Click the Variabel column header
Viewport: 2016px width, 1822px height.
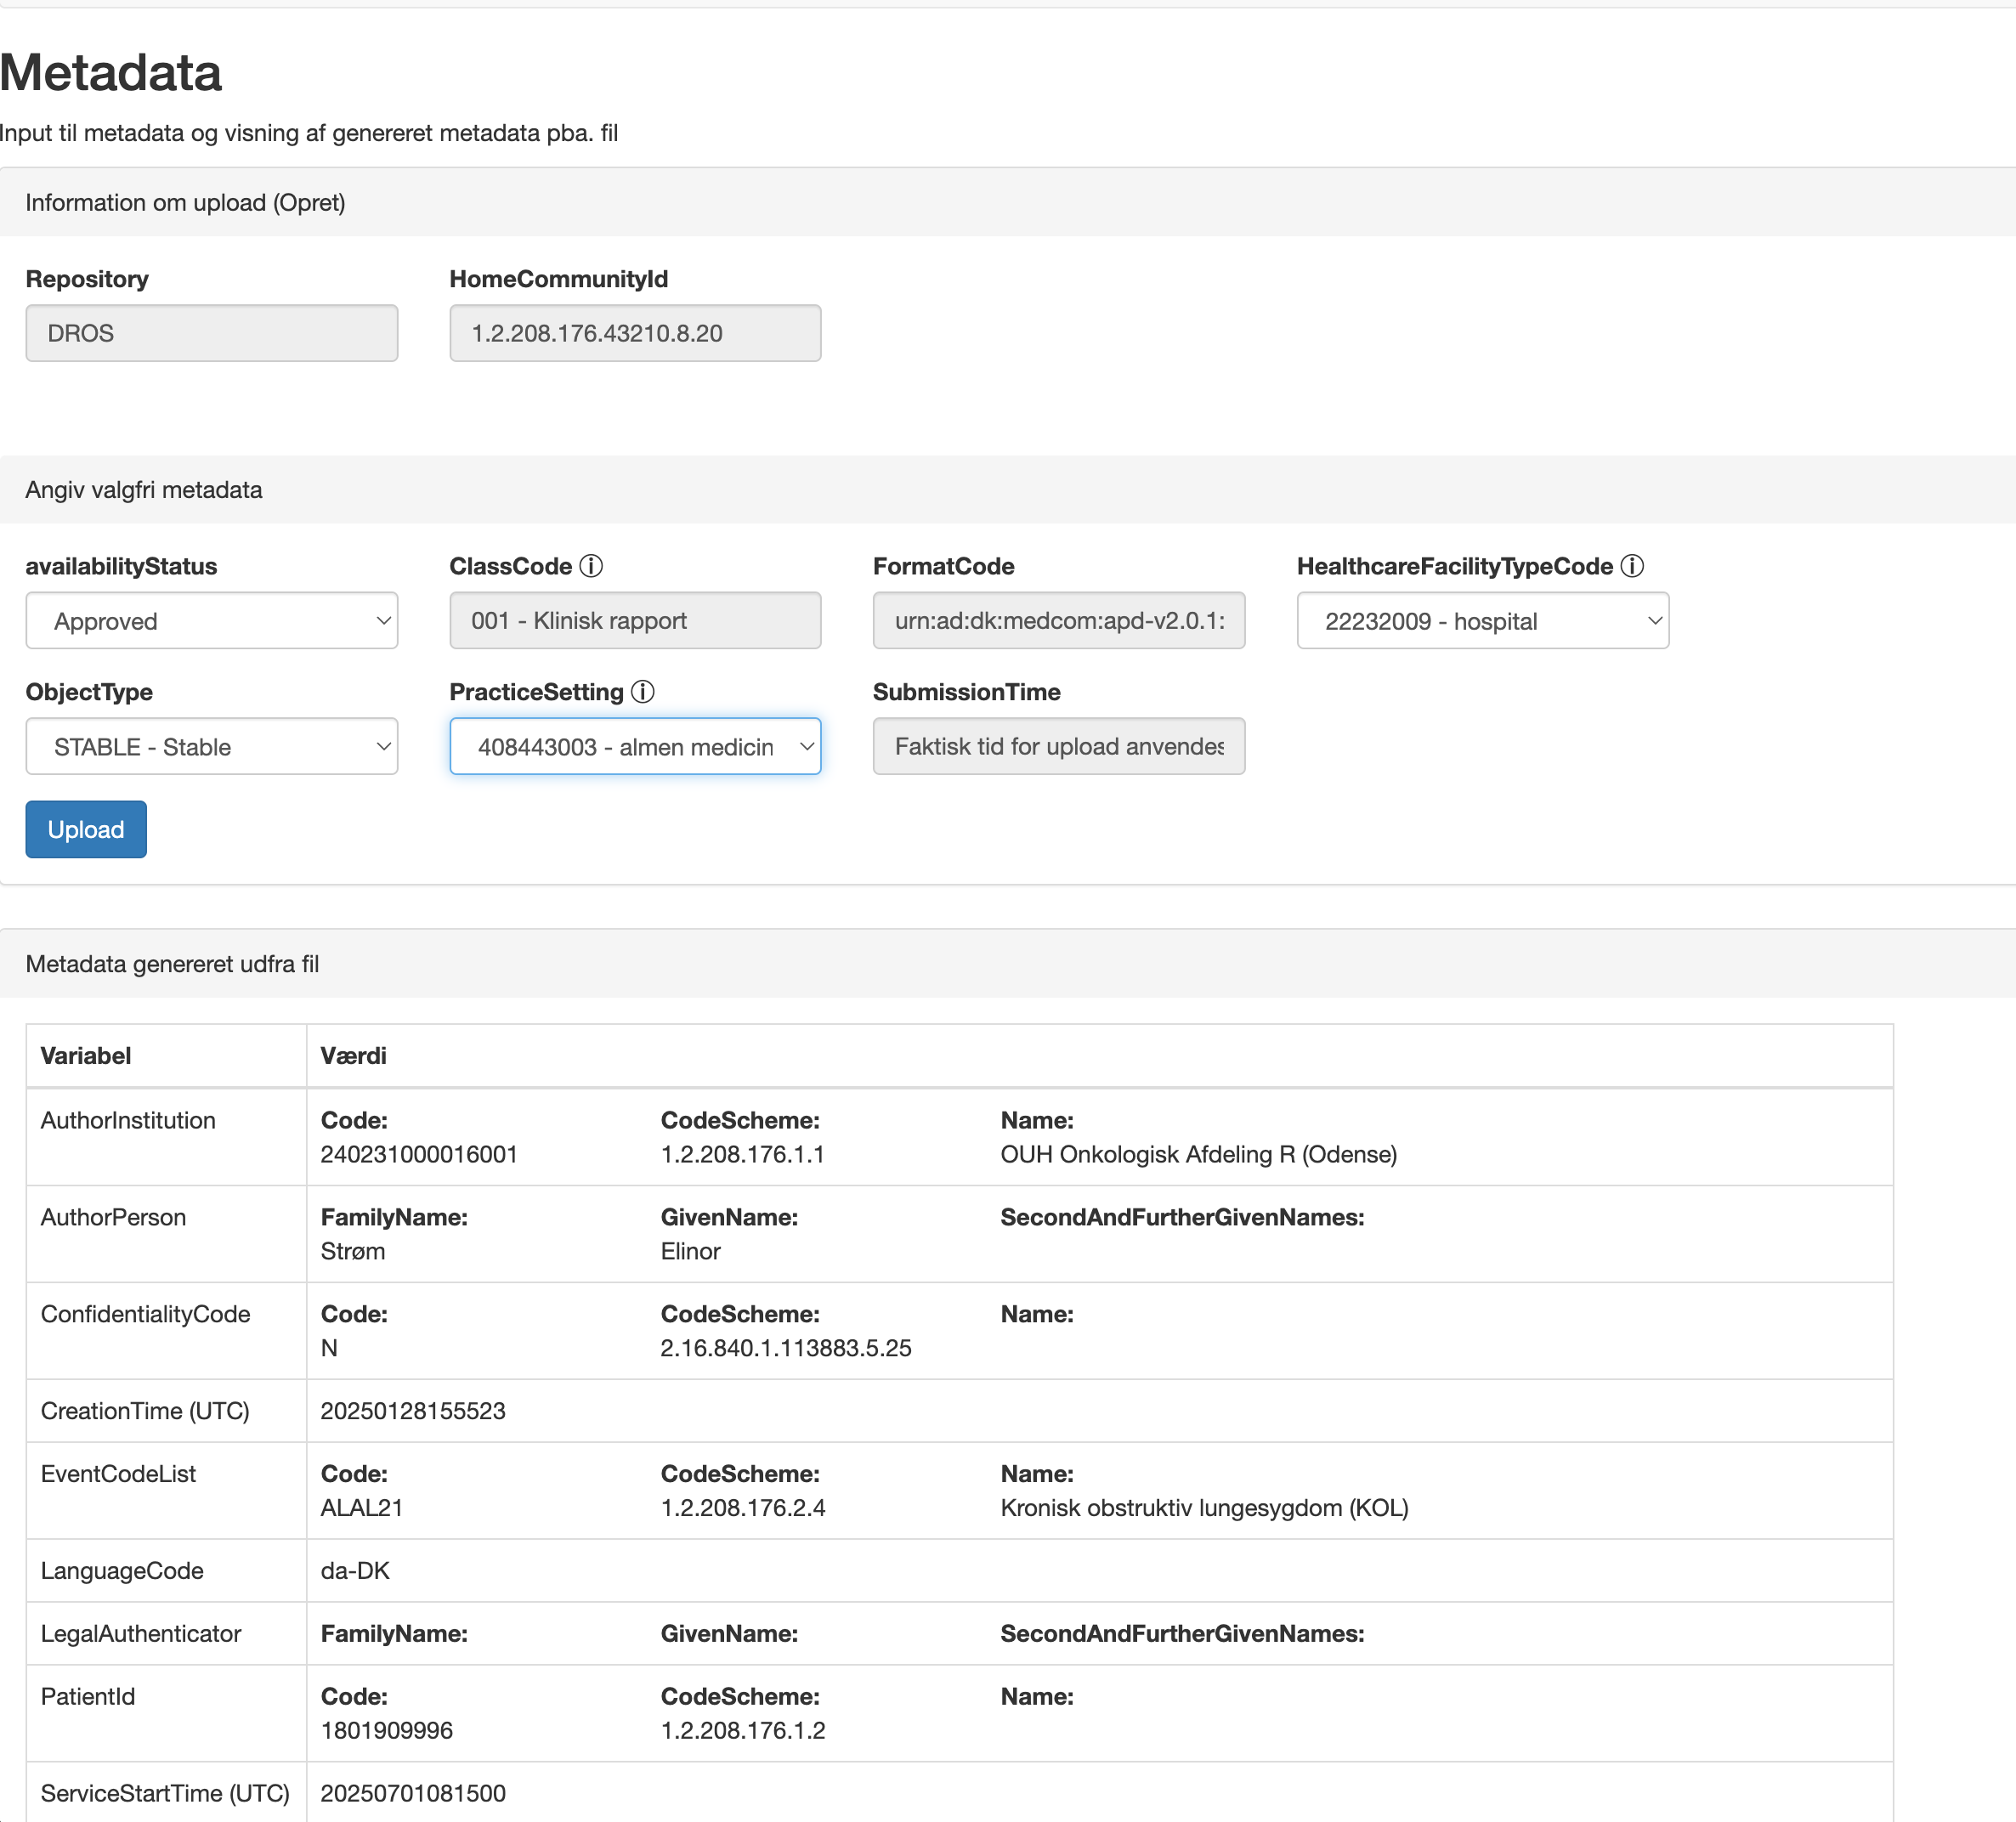[86, 1056]
